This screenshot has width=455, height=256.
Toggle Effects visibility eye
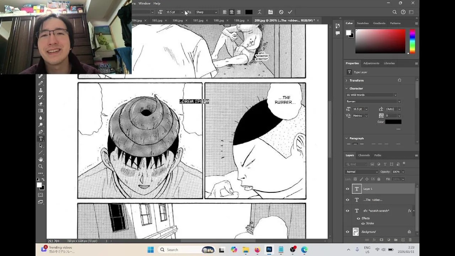click(x=358, y=218)
